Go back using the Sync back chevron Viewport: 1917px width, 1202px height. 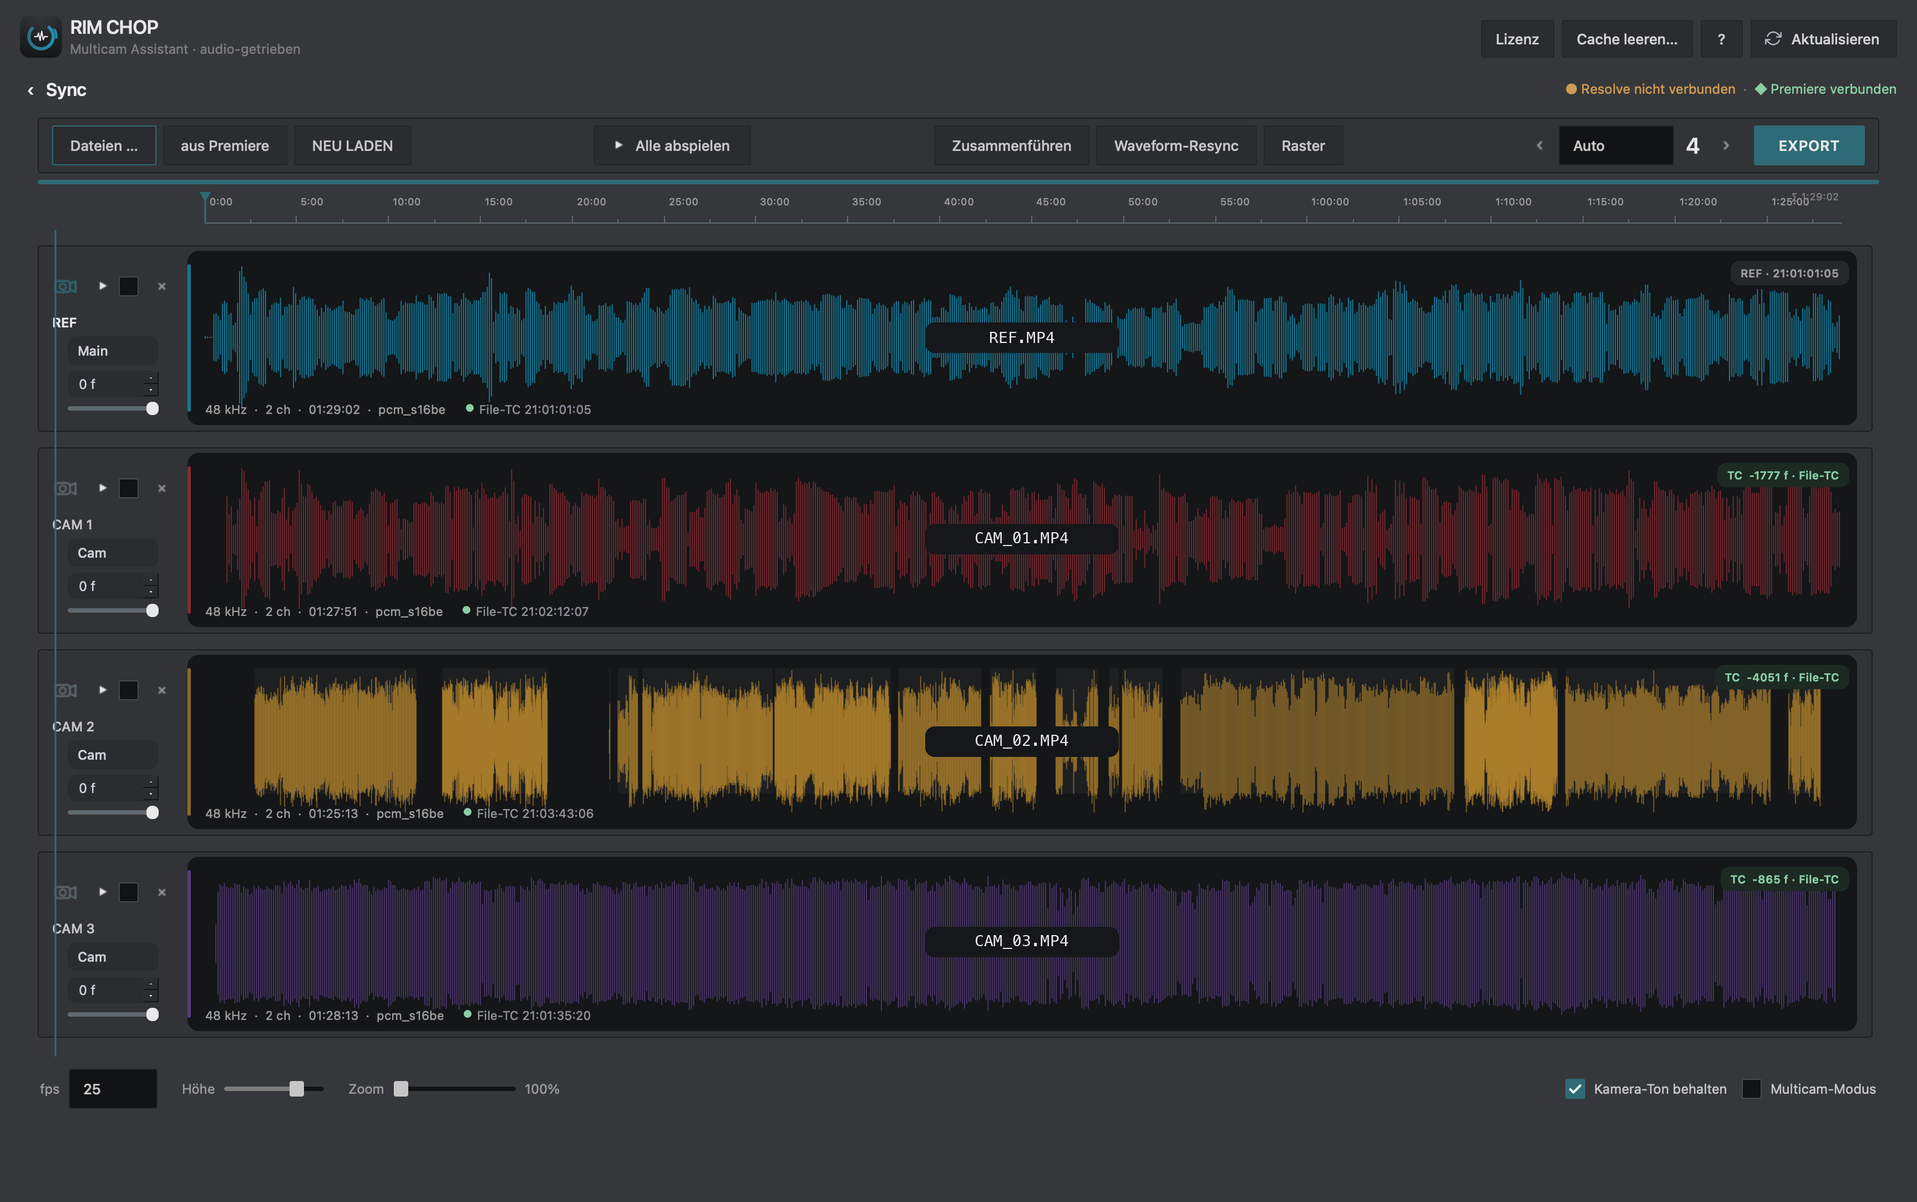31,90
